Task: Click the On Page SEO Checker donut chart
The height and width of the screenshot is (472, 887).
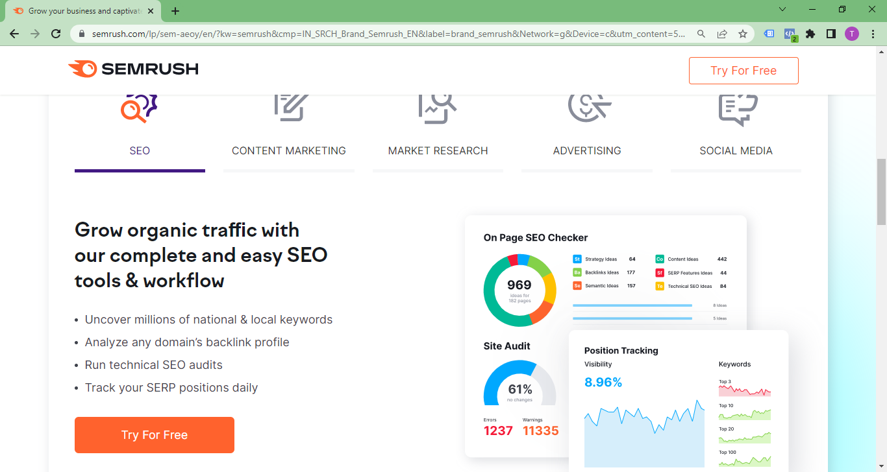Action: (x=519, y=290)
